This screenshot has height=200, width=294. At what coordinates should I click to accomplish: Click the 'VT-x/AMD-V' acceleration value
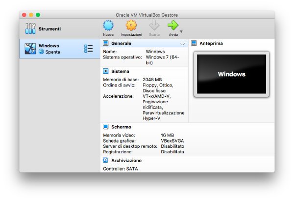pos(157,96)
